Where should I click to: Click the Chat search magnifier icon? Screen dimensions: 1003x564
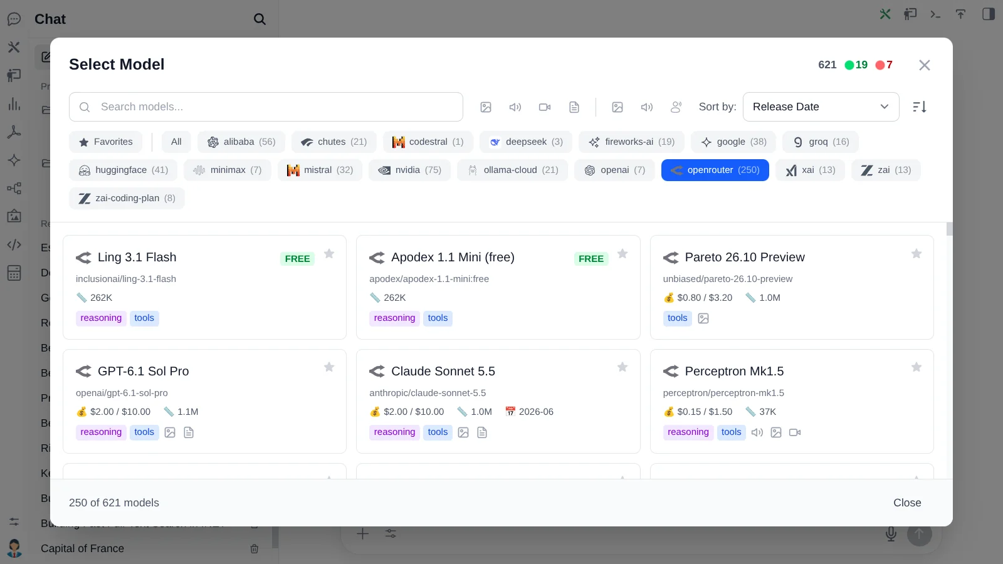click(260, 19)
